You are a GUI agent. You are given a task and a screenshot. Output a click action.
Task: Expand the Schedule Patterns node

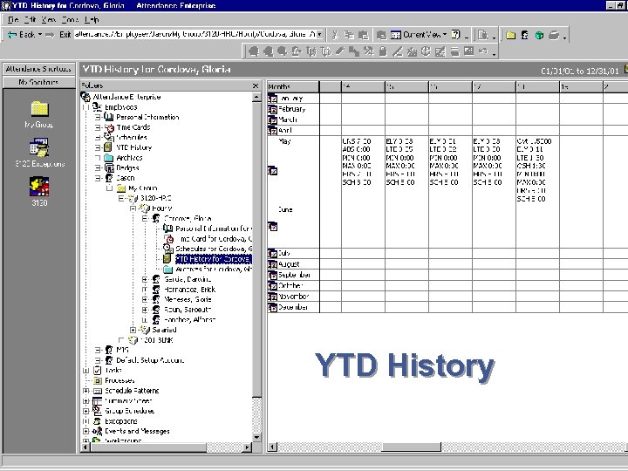(85, 391)
